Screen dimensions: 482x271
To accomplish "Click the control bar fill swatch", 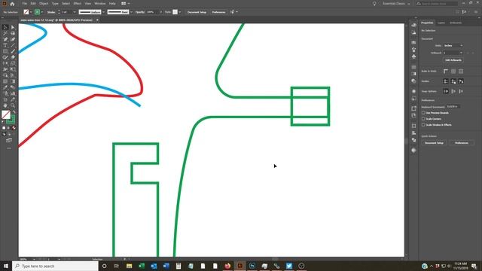I will click(x=26, y=12).
